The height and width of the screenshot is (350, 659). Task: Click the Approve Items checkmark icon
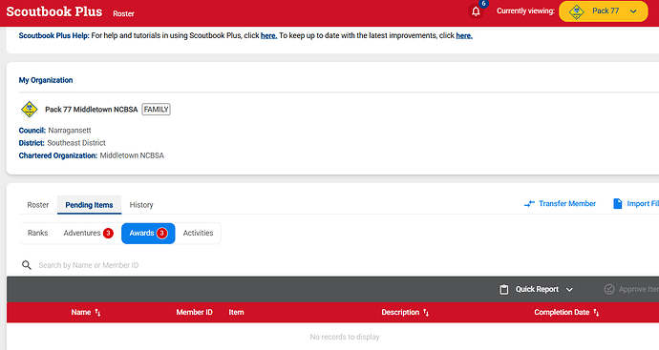(x=609, y=289)
